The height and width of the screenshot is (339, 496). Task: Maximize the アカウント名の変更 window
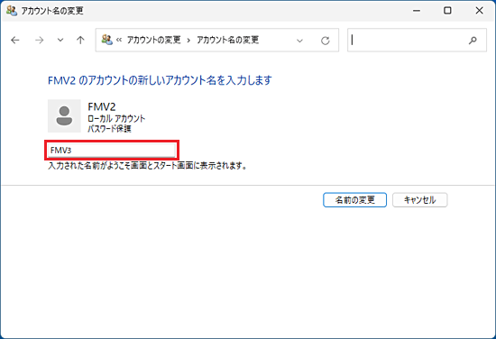[447, 11]
